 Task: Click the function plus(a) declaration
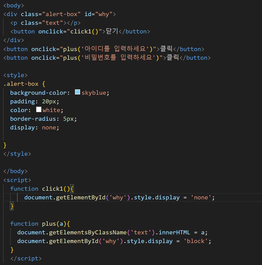40,224
